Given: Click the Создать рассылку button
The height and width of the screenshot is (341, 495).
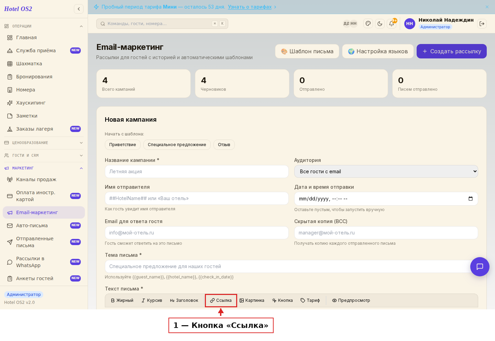Looking at the screenshot, I should [452, 51].
